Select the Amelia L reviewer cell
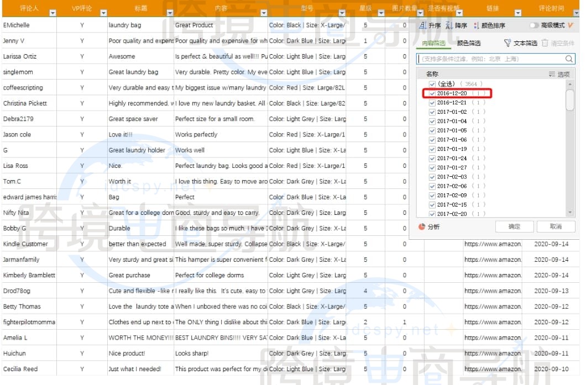Screen dimensions: 586x385 pos(29,337)
